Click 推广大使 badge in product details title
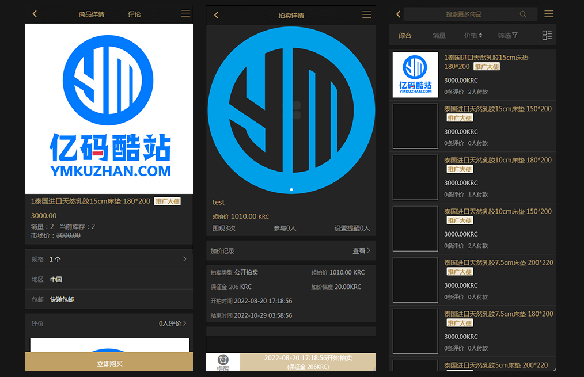 168,201
